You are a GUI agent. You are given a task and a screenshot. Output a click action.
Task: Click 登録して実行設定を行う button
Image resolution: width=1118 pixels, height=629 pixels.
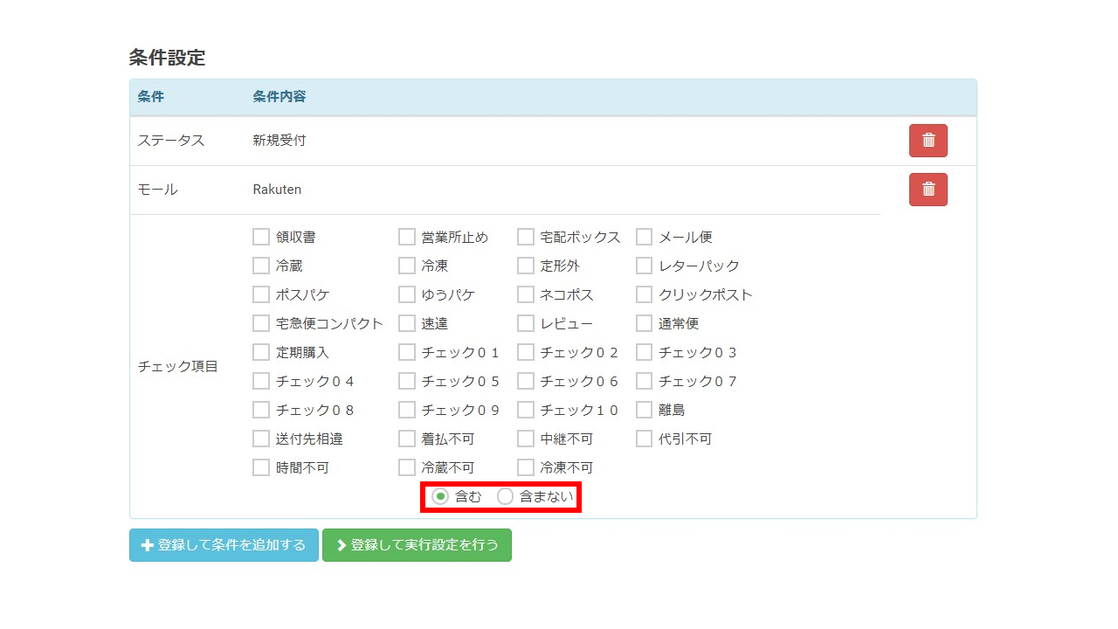[417, 545]
